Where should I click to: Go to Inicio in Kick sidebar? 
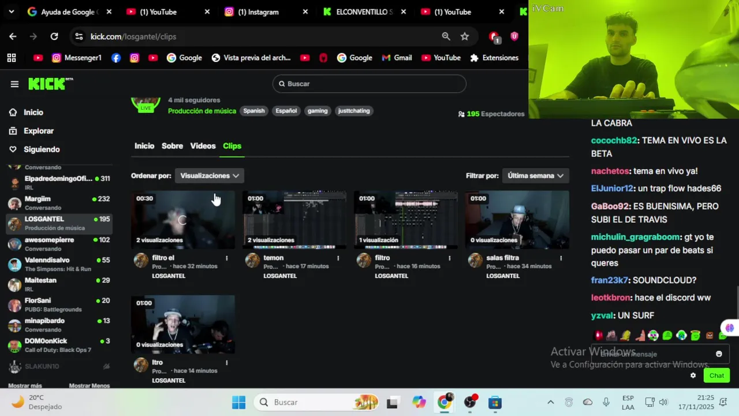click(x=27, y=113)
